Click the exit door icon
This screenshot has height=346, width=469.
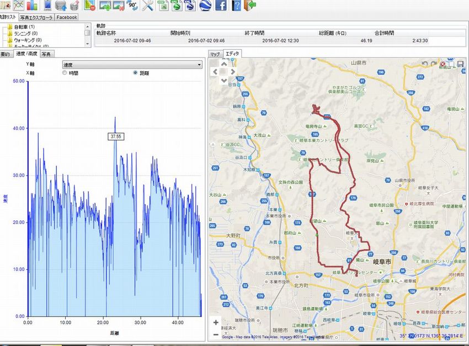coord(250,5)
